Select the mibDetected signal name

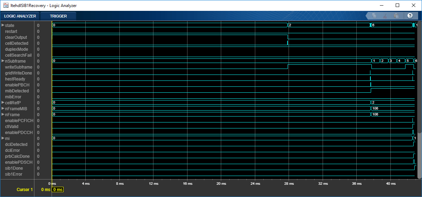[x=17, y=91]
